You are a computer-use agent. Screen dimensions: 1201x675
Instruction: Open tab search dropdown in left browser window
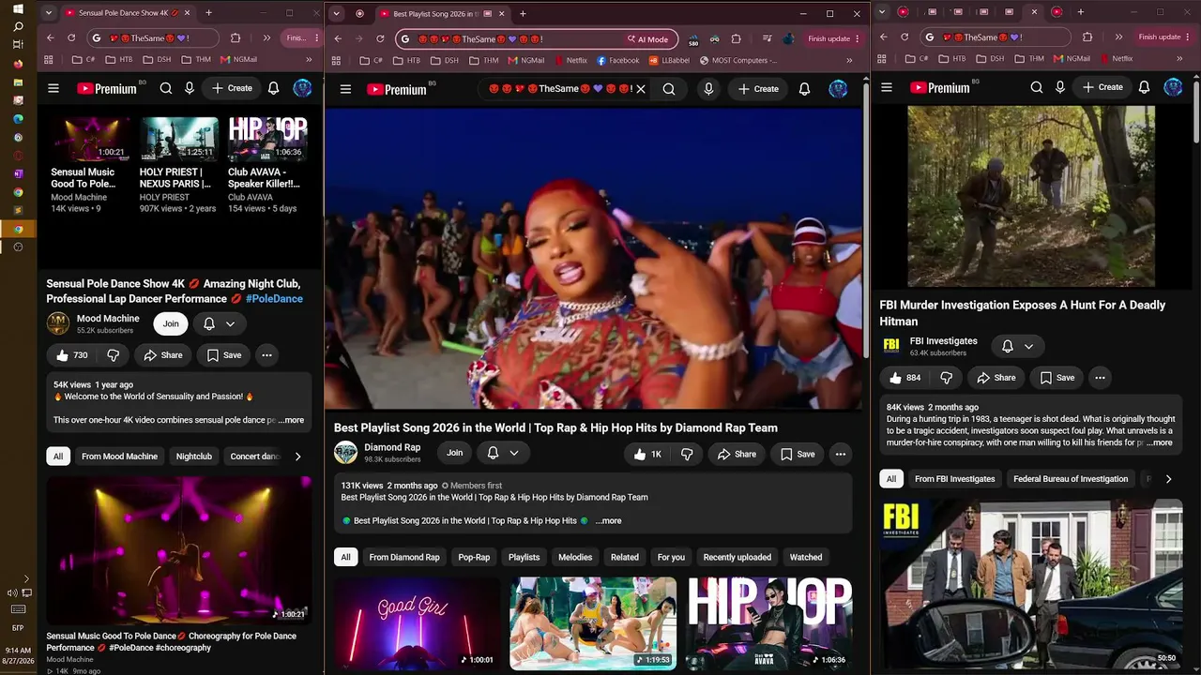(50, 13)
